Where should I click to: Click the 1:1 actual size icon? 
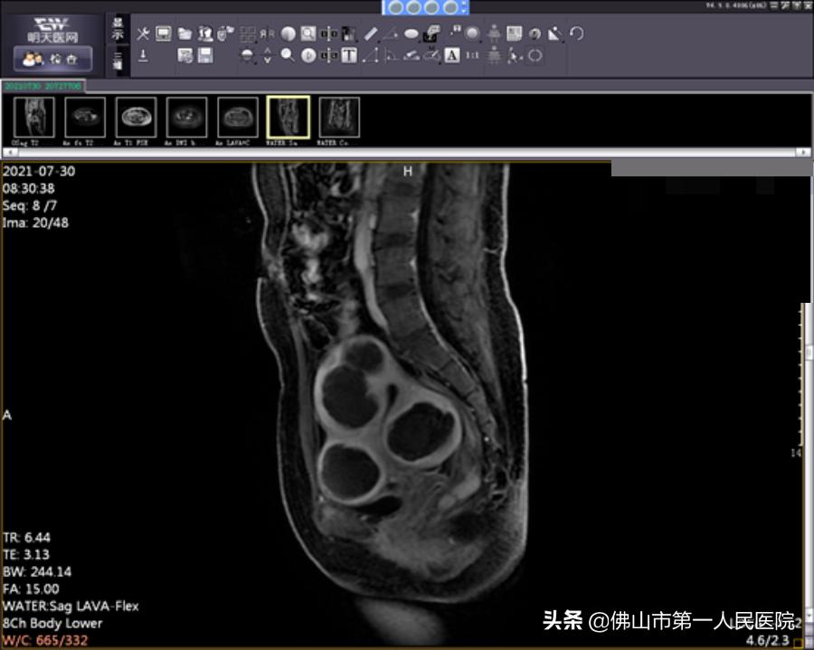point(472,55)
